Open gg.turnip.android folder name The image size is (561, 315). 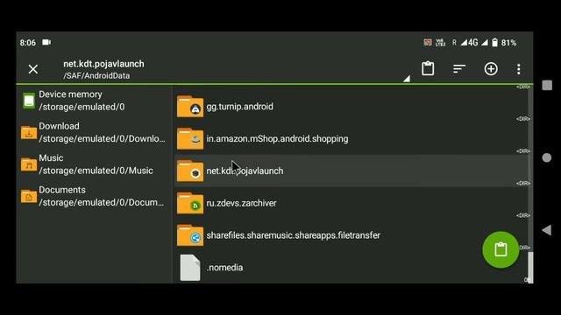coord(239,107)
